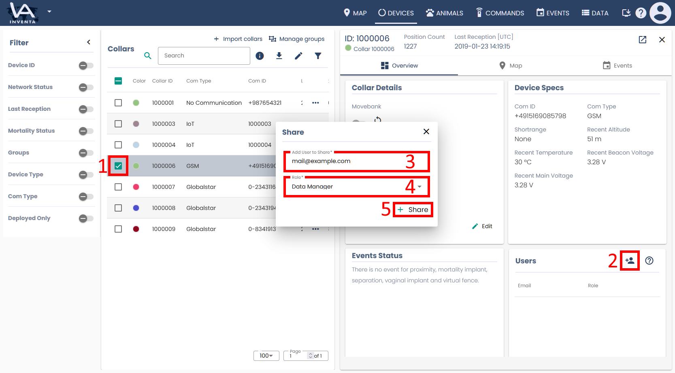Click the help icon in Users panel

tap(649, 261)
